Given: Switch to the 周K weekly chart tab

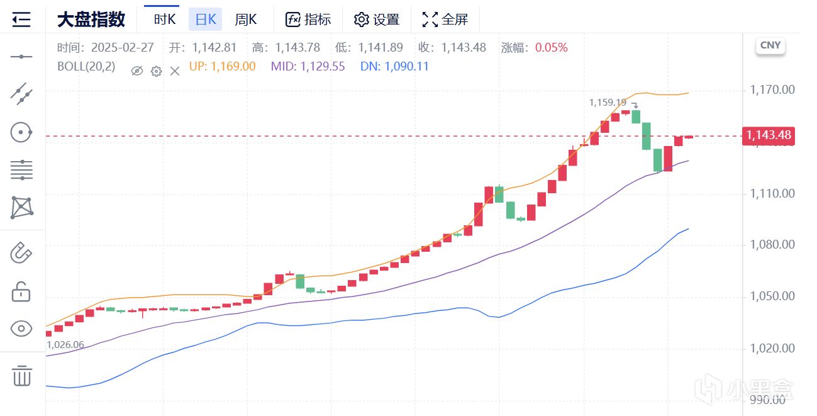Looking at the screenshot, I should pyautogui.click(x=246, y=20).
